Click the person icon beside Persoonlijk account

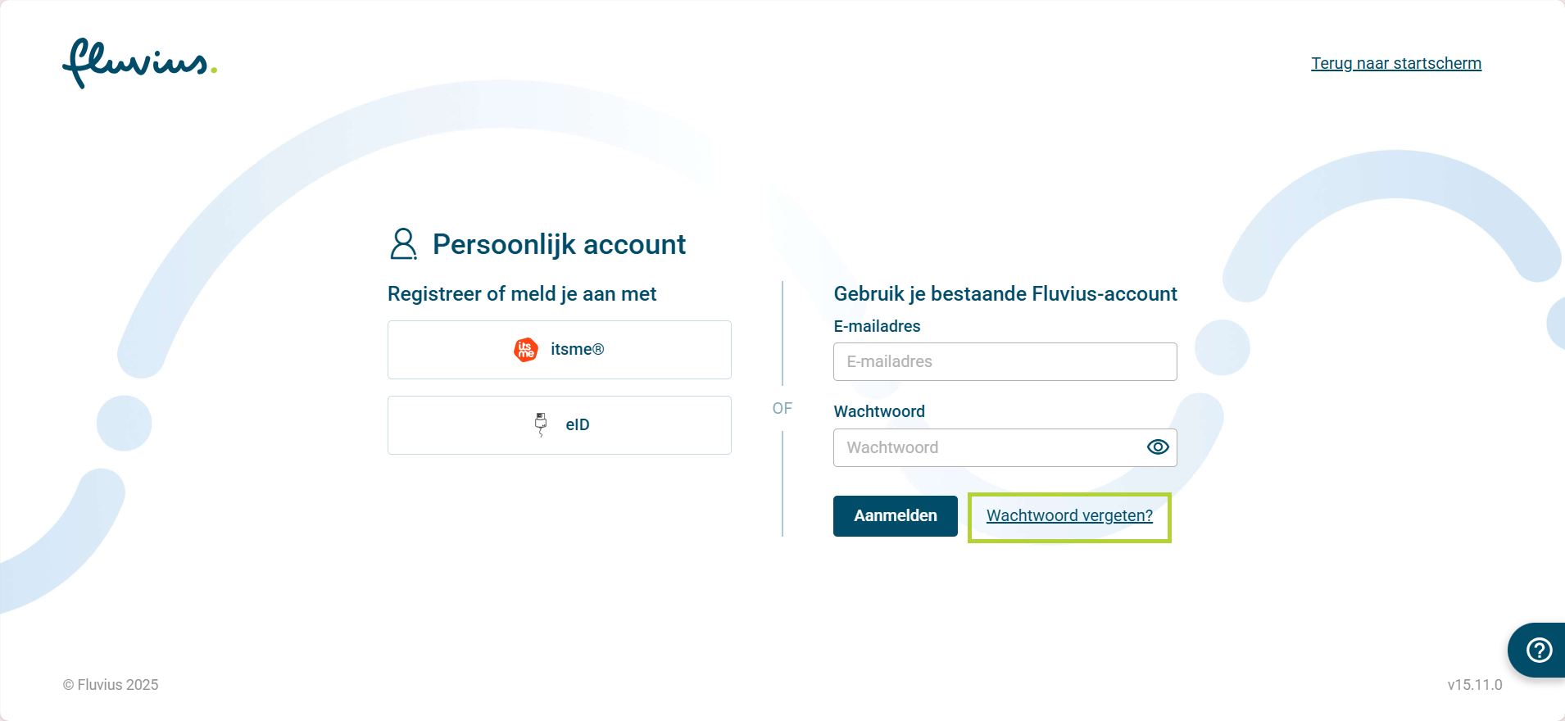click(x=403, y=244)
